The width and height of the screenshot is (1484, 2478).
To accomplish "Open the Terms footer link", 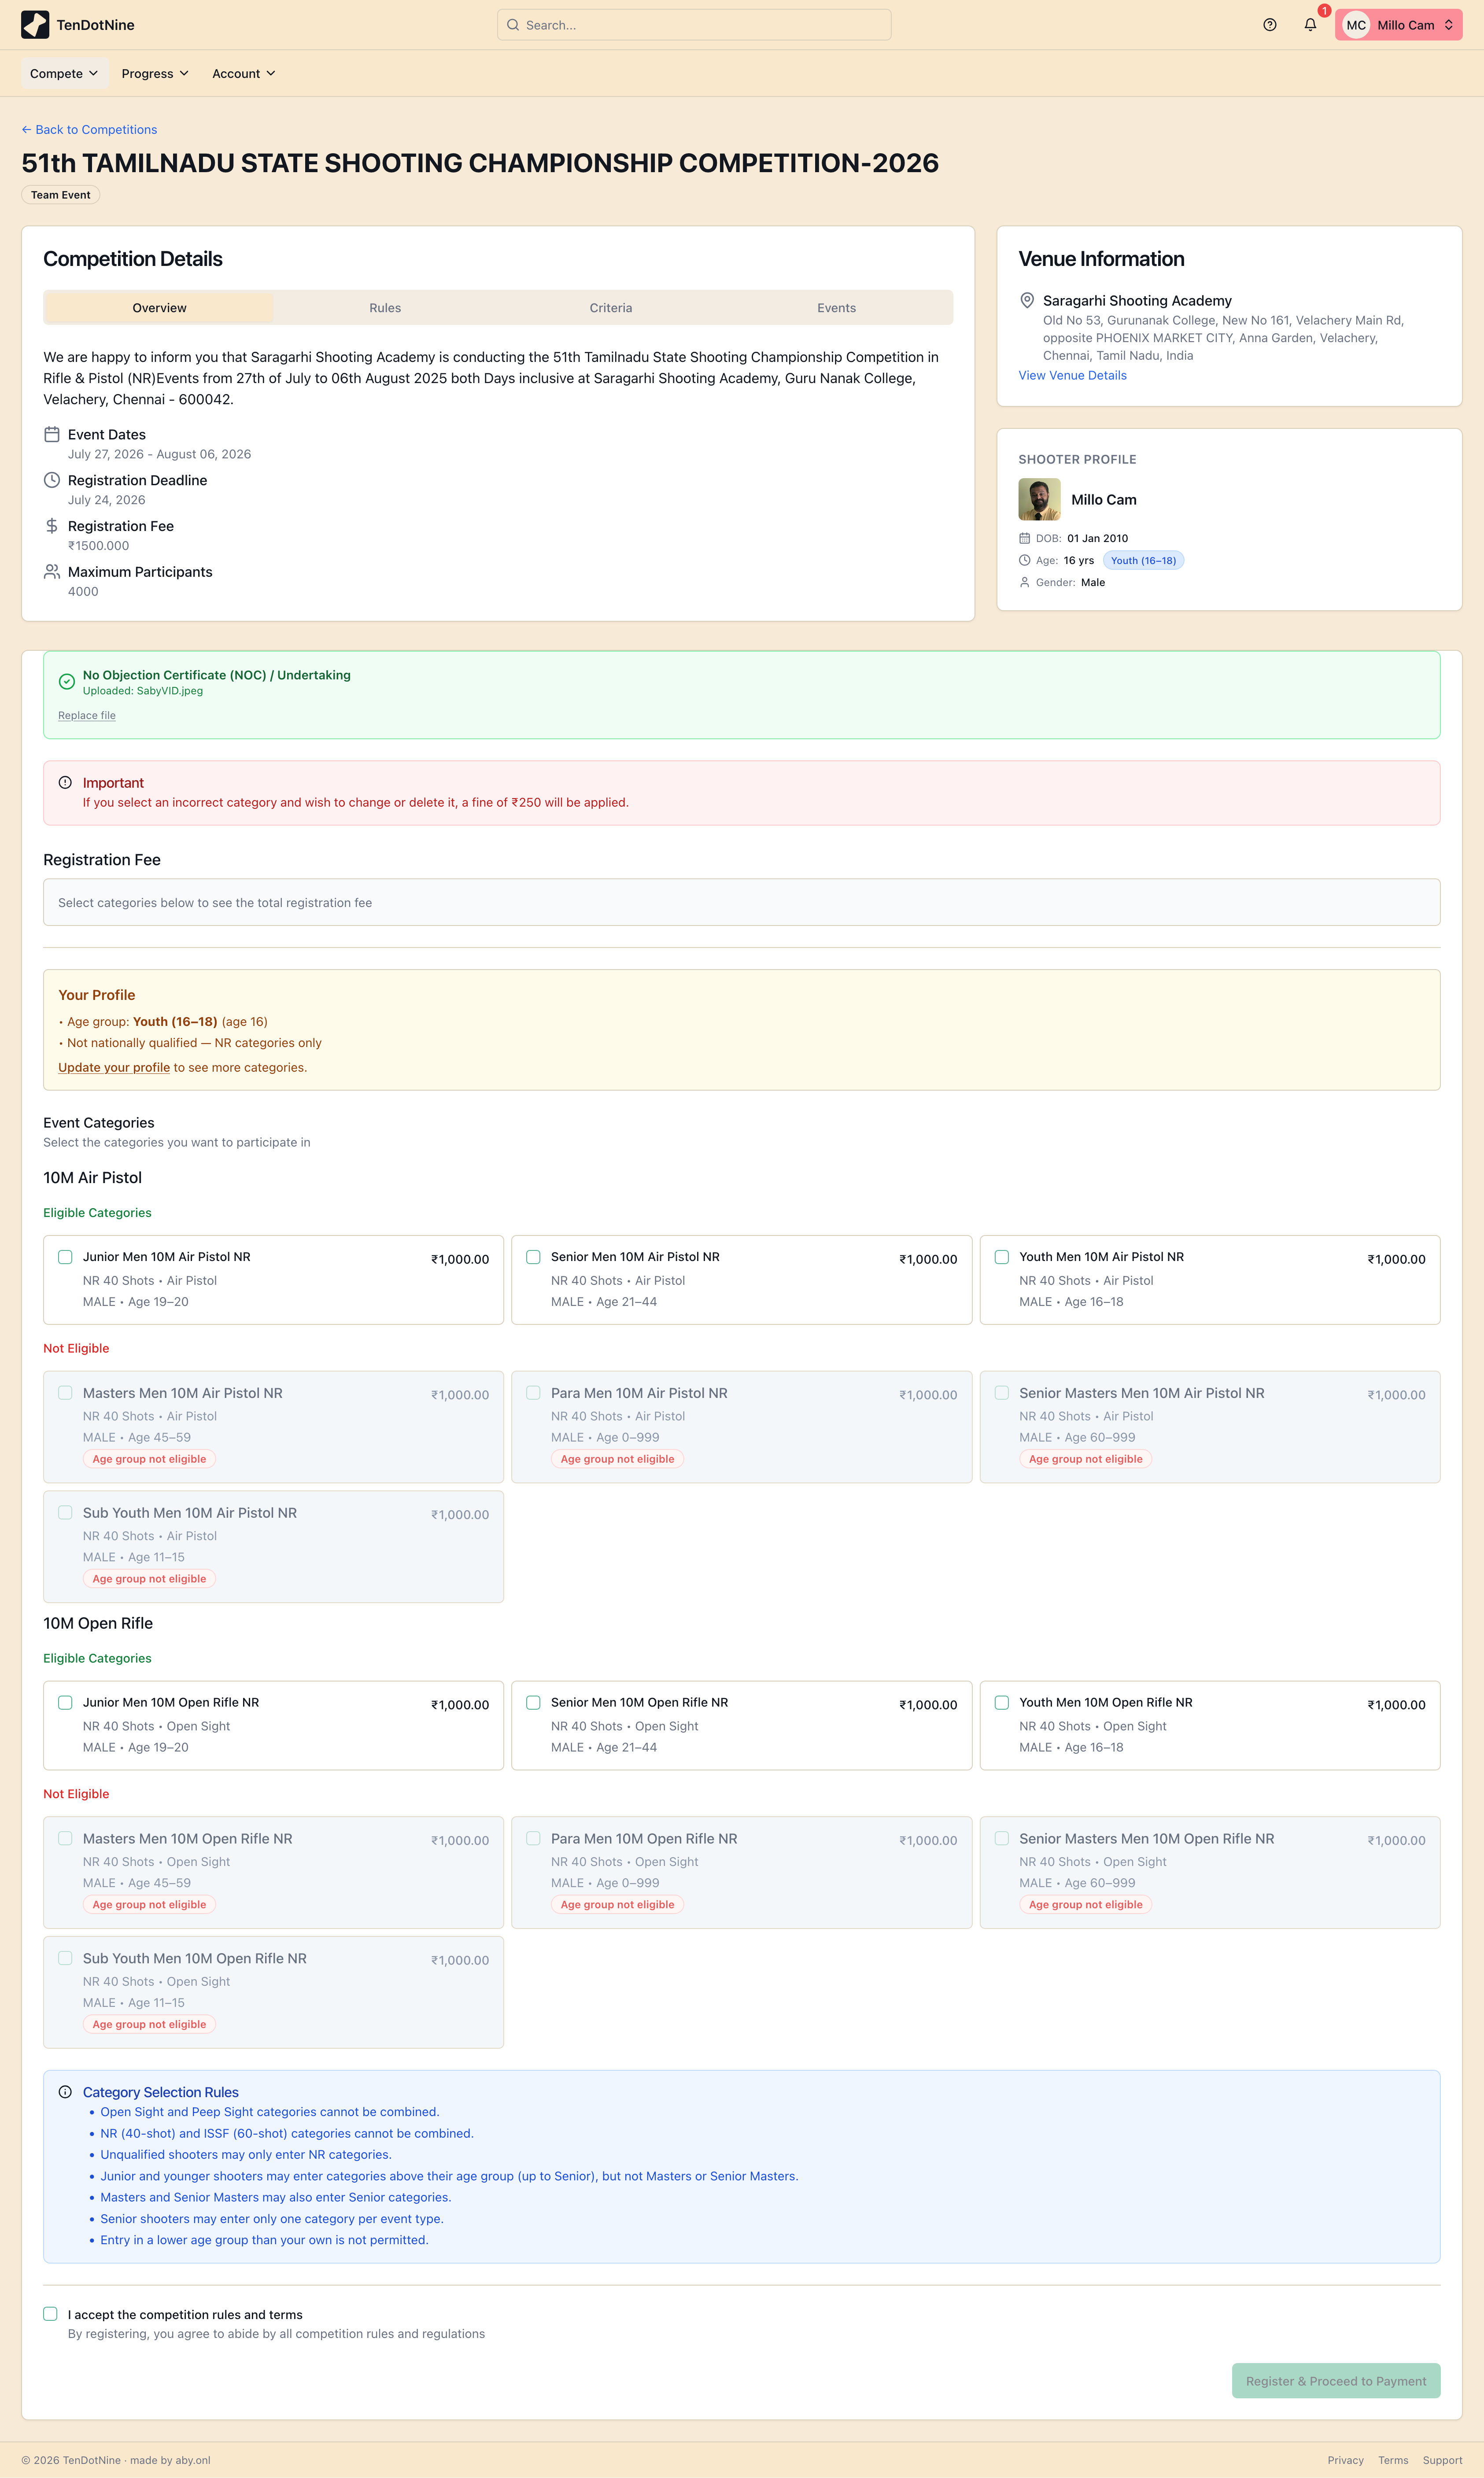I will click(x=1393, y=2460).
